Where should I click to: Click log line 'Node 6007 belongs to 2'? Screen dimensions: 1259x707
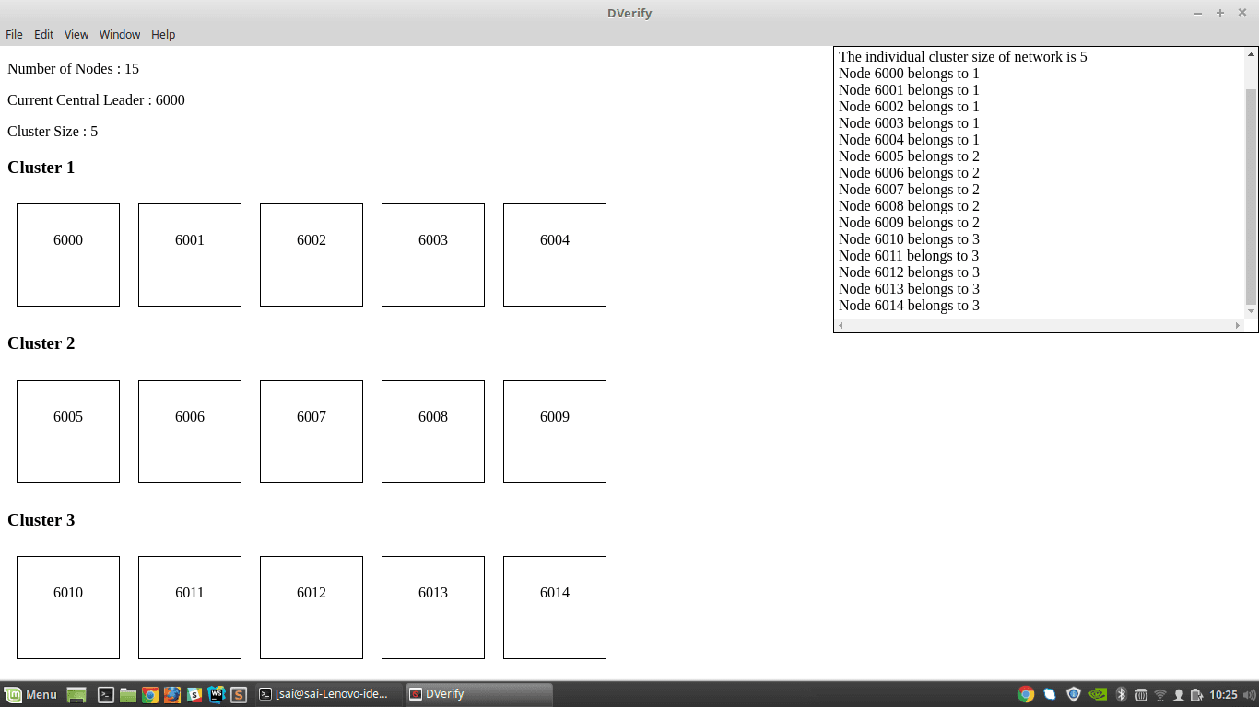909,190
